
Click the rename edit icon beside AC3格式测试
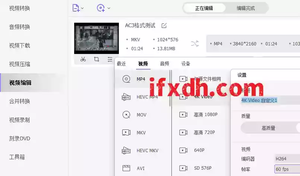164,26
